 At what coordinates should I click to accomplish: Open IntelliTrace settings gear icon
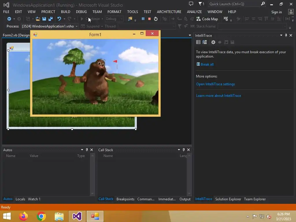pyautogui.click(x=213, y=42)
